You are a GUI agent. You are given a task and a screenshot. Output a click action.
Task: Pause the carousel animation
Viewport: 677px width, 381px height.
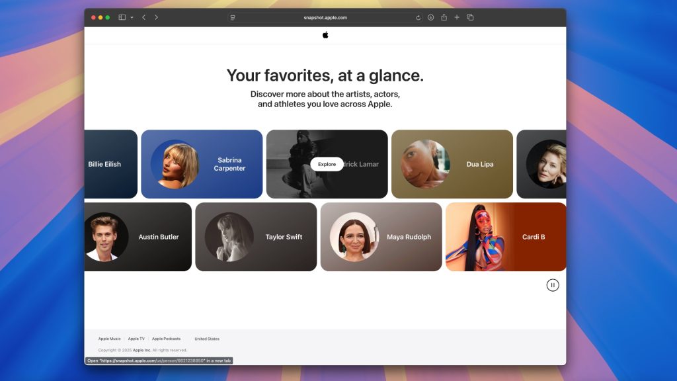point(553,285)
